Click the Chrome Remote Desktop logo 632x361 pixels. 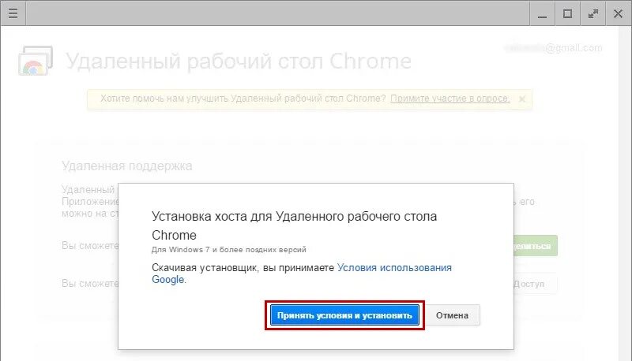pos(36,61)
